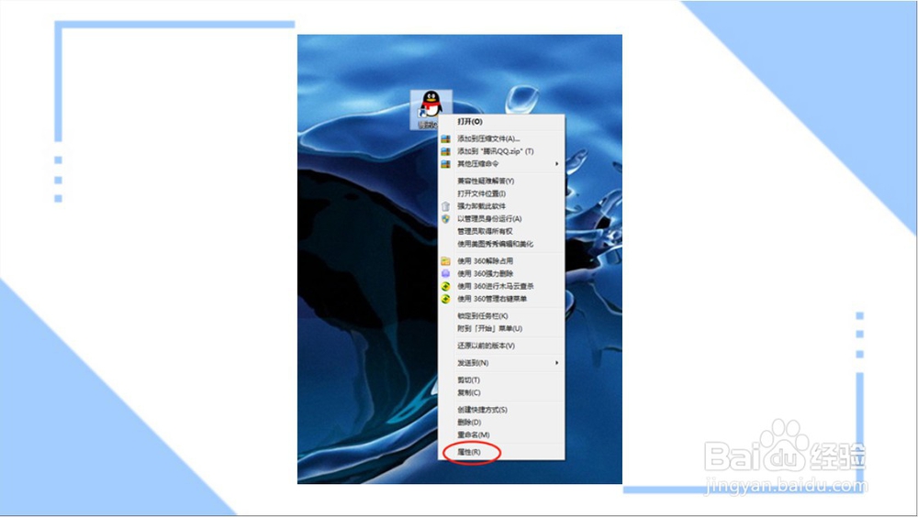Choose 以管理员身份运行(A)
The width and height of the screenshot is (918, 517).
(502, 219)
